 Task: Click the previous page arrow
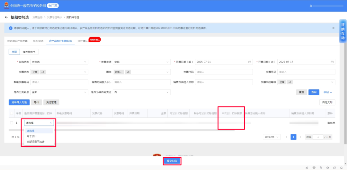pos(286,137)
